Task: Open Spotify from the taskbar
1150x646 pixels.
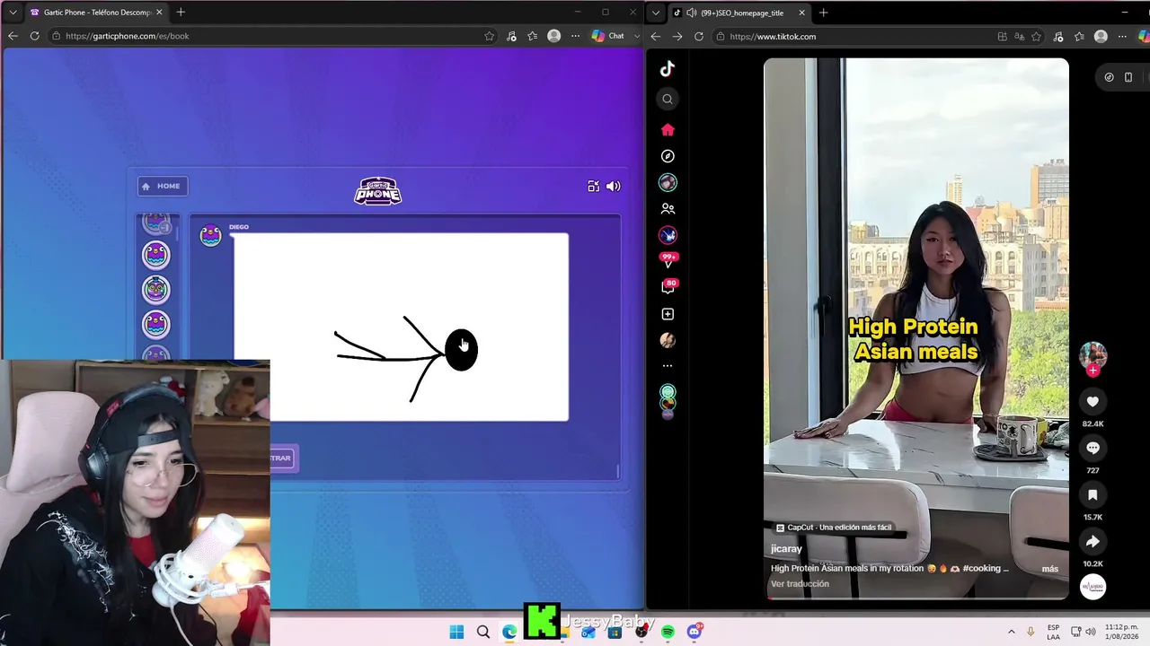Action: pyautogui.click(x=668, y=632)
